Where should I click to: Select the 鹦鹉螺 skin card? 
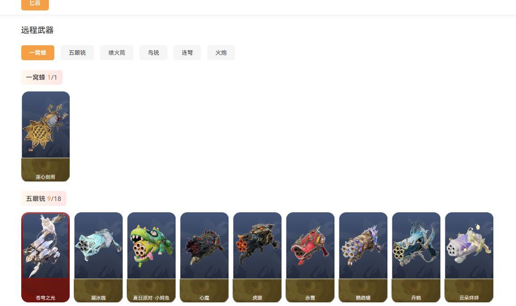363,257
